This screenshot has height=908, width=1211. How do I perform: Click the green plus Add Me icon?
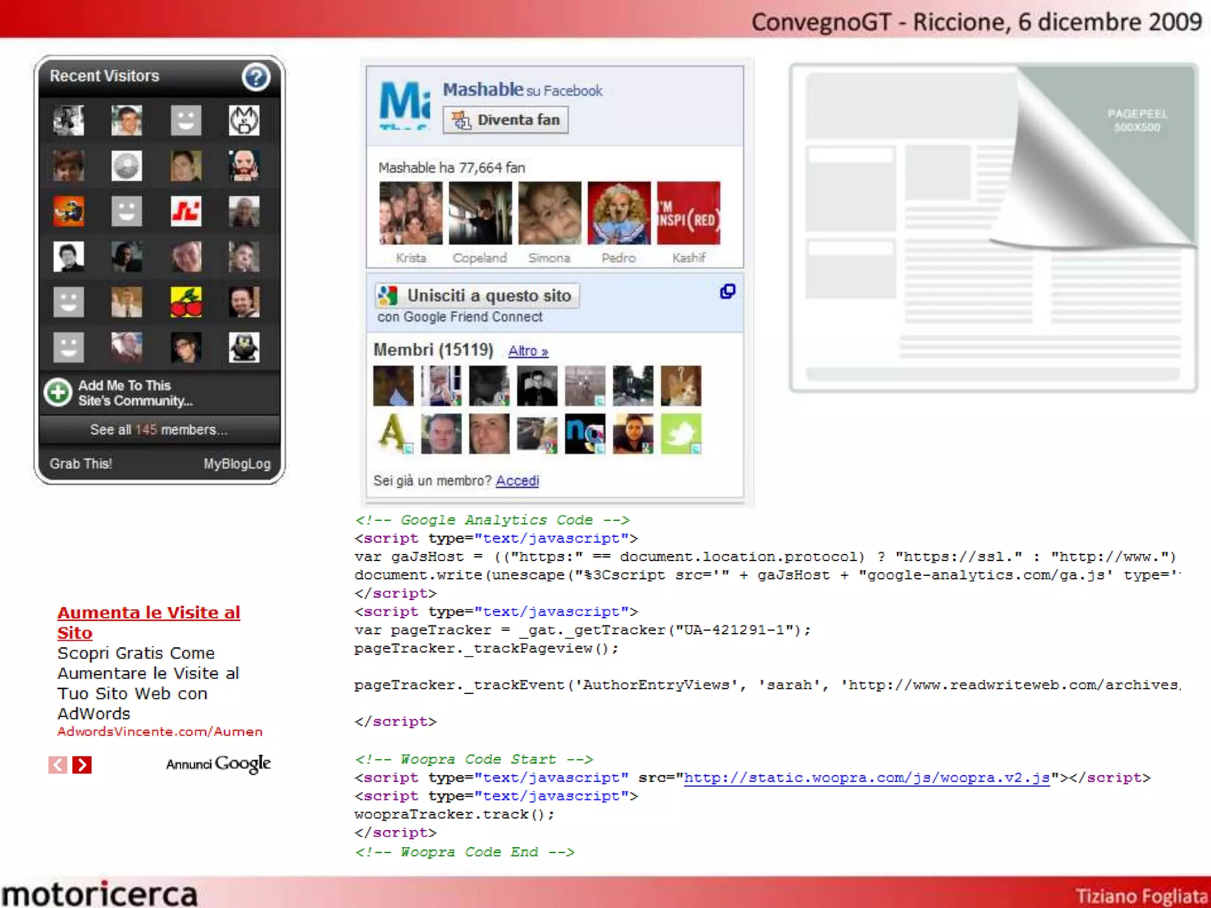pyautogui.click(x=58, y=393)
